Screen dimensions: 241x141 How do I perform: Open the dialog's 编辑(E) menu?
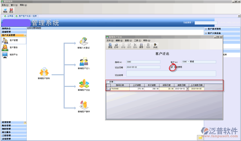point(119,41)
